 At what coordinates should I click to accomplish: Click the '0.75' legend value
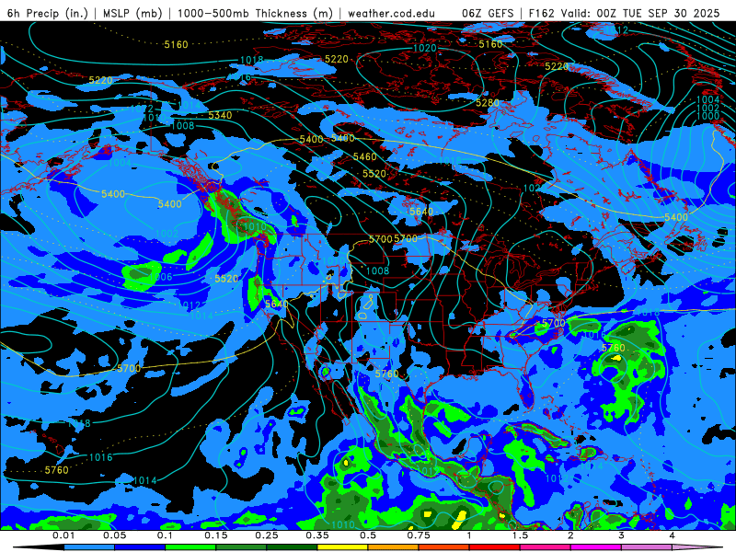click(419, 535)
